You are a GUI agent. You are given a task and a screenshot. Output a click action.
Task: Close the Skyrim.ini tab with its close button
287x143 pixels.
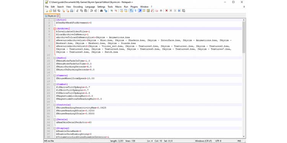point(58,16)
